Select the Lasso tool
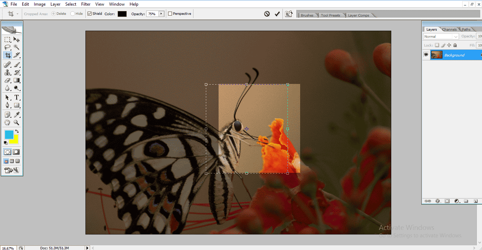 (7, 47)
